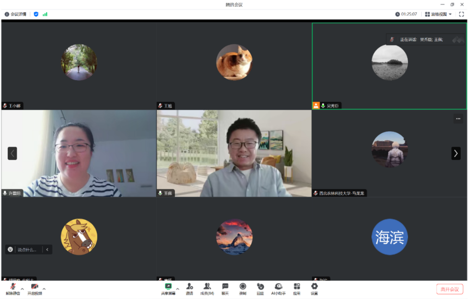Expand audio options arrow beside 解除静音
The image size is (468, 299).
point(22,289)
